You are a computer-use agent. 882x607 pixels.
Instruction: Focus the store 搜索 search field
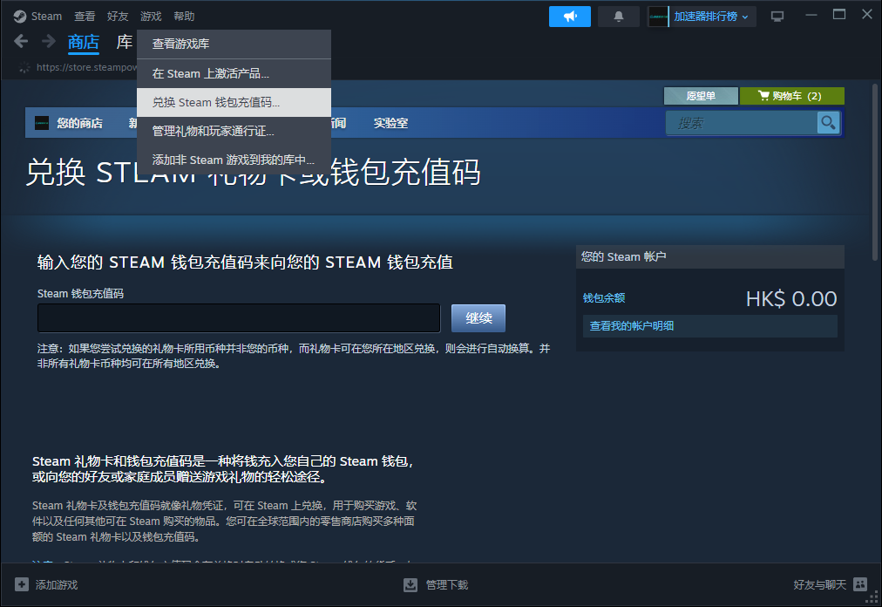[x=742, y=123]
